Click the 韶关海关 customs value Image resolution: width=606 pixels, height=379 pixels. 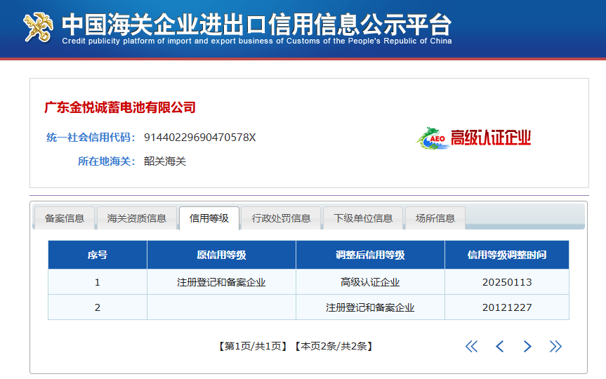(x=165, y=161)
